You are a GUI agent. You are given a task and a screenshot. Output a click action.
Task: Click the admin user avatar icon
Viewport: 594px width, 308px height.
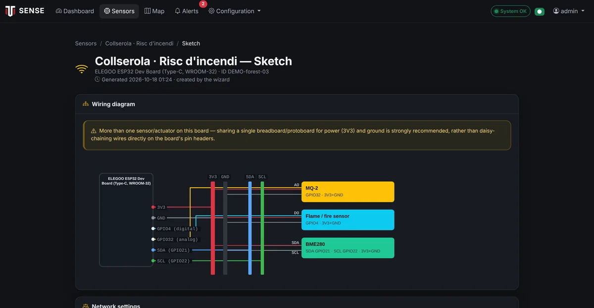coord(556,11)
